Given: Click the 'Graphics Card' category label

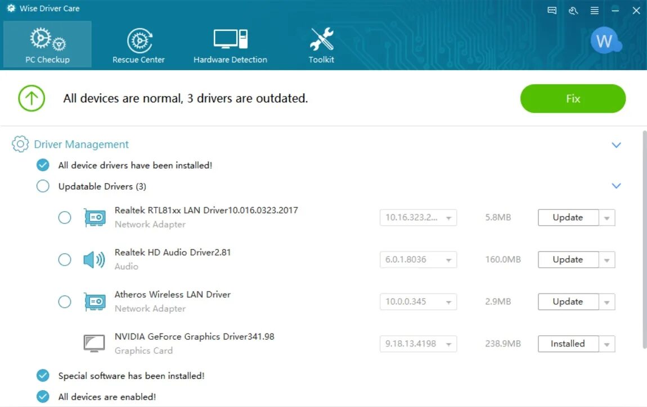Looking at the screenshot, I should point(143,351).
